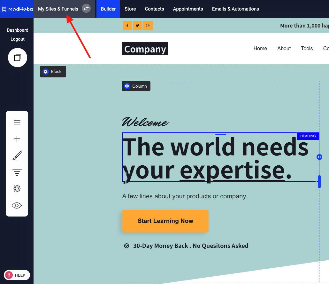Preview the site with the eye icon
This screenshot has height=284, width=329.
[x=17, y=205]
